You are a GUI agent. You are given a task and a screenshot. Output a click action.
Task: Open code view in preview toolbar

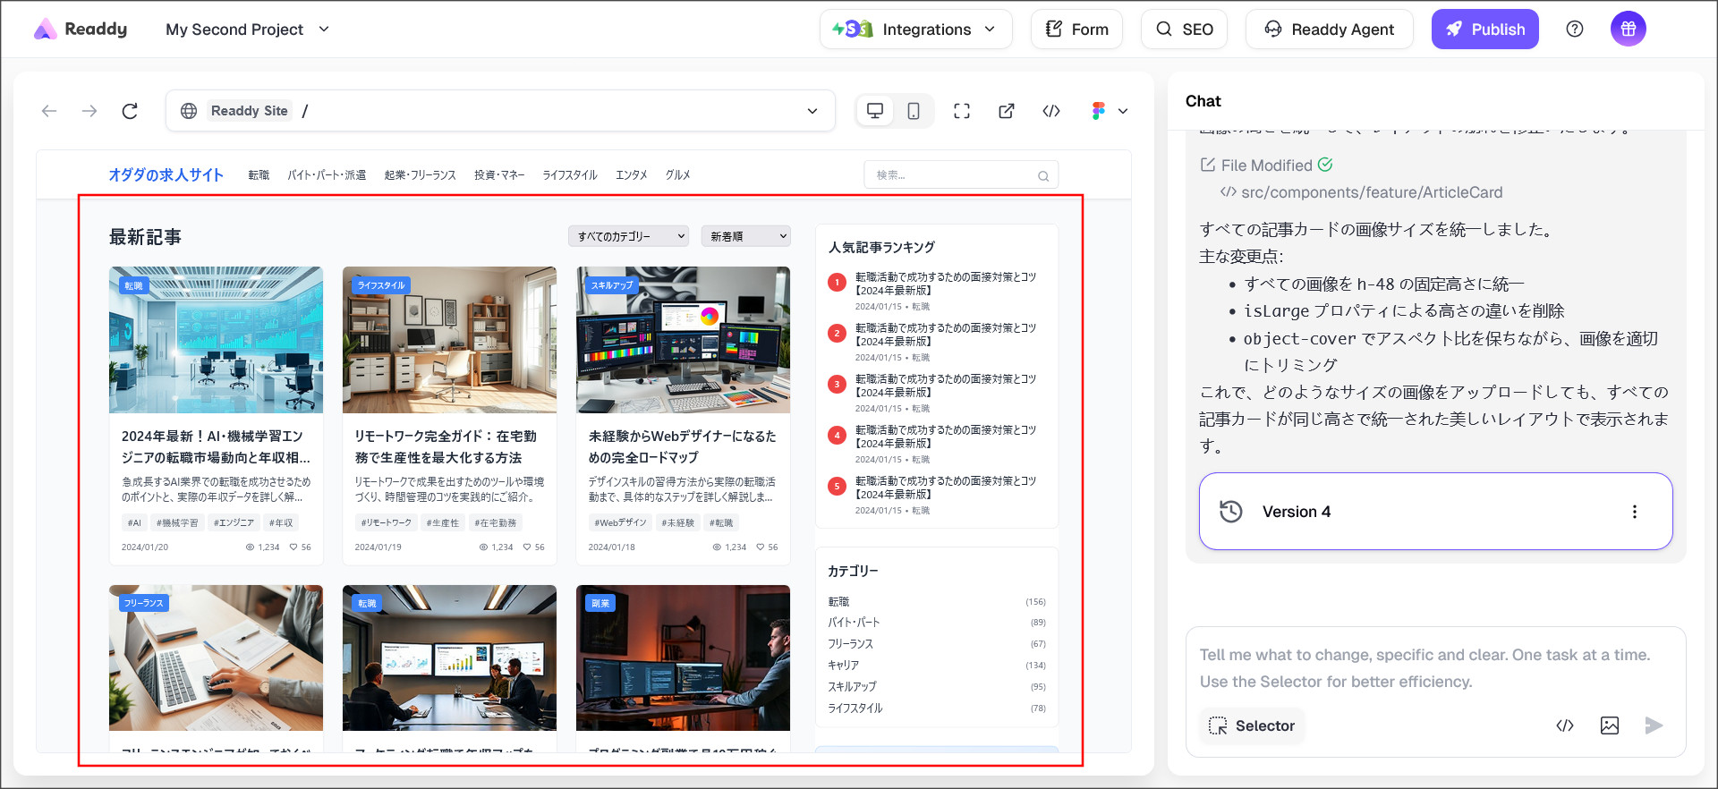1051,111
